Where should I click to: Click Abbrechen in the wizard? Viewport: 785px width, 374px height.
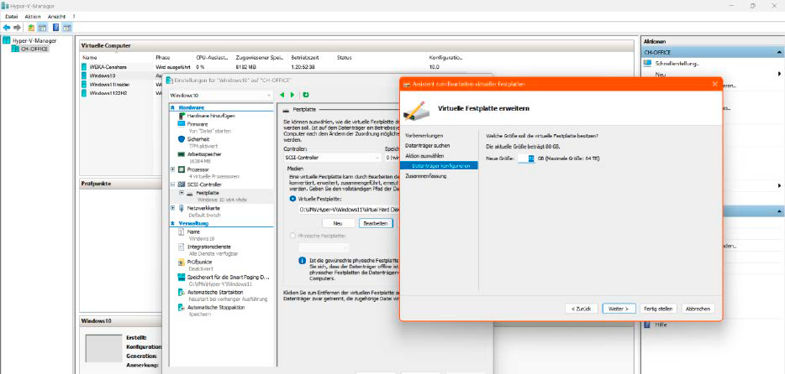(x=698, y=309)
